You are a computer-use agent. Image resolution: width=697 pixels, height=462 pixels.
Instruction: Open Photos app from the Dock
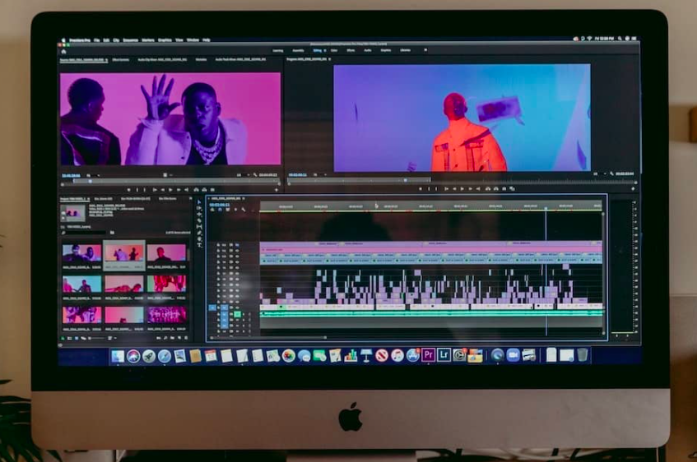(288, 356)
